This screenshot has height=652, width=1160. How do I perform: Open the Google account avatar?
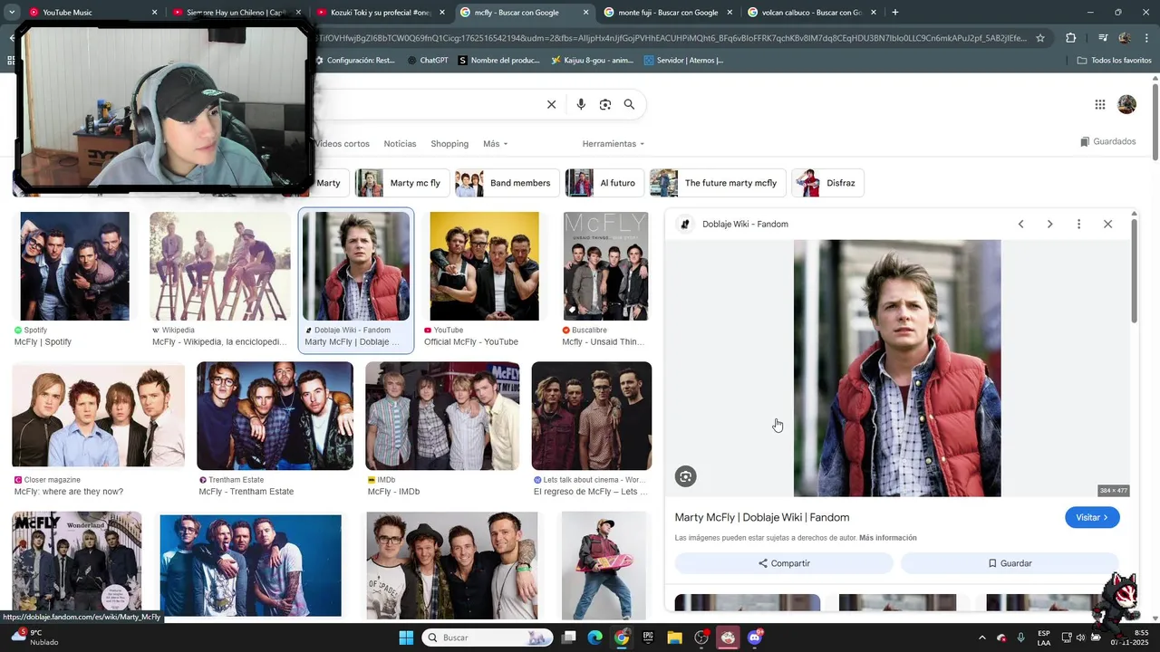tap(1126, 104)
